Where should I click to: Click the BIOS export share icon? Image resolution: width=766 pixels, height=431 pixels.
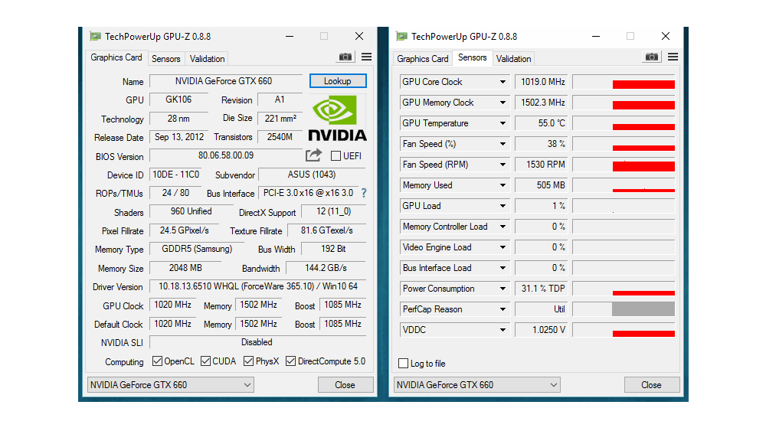coord(313,155)
